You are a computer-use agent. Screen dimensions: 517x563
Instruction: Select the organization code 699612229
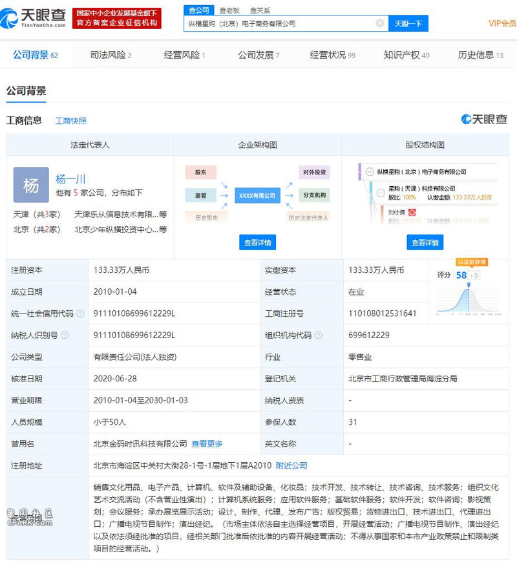[x=369, y=335]
